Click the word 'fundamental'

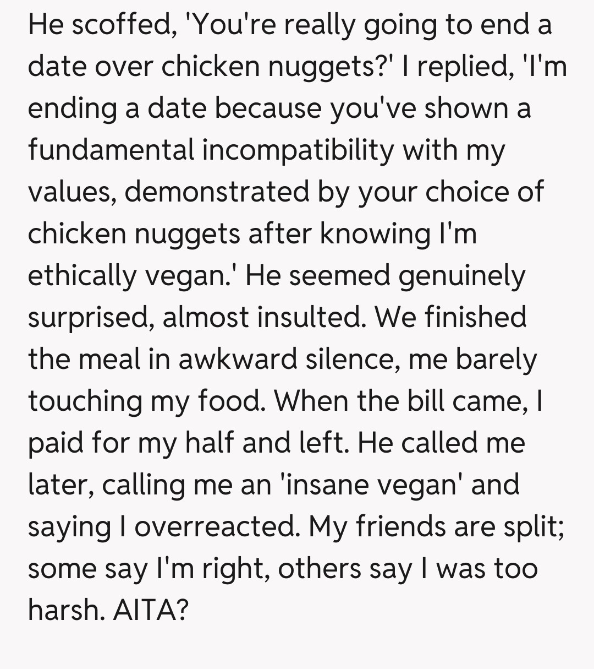pyautogui.click(x=111, y=150)
